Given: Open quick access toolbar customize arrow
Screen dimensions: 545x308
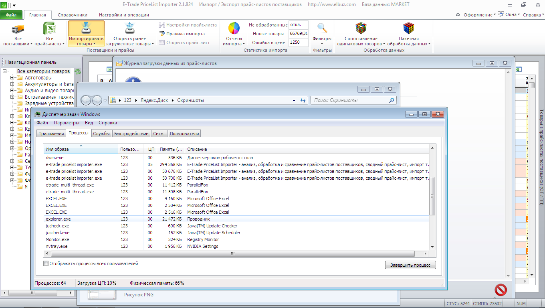Looking at the screenshot, I should [x=14, y=5].
